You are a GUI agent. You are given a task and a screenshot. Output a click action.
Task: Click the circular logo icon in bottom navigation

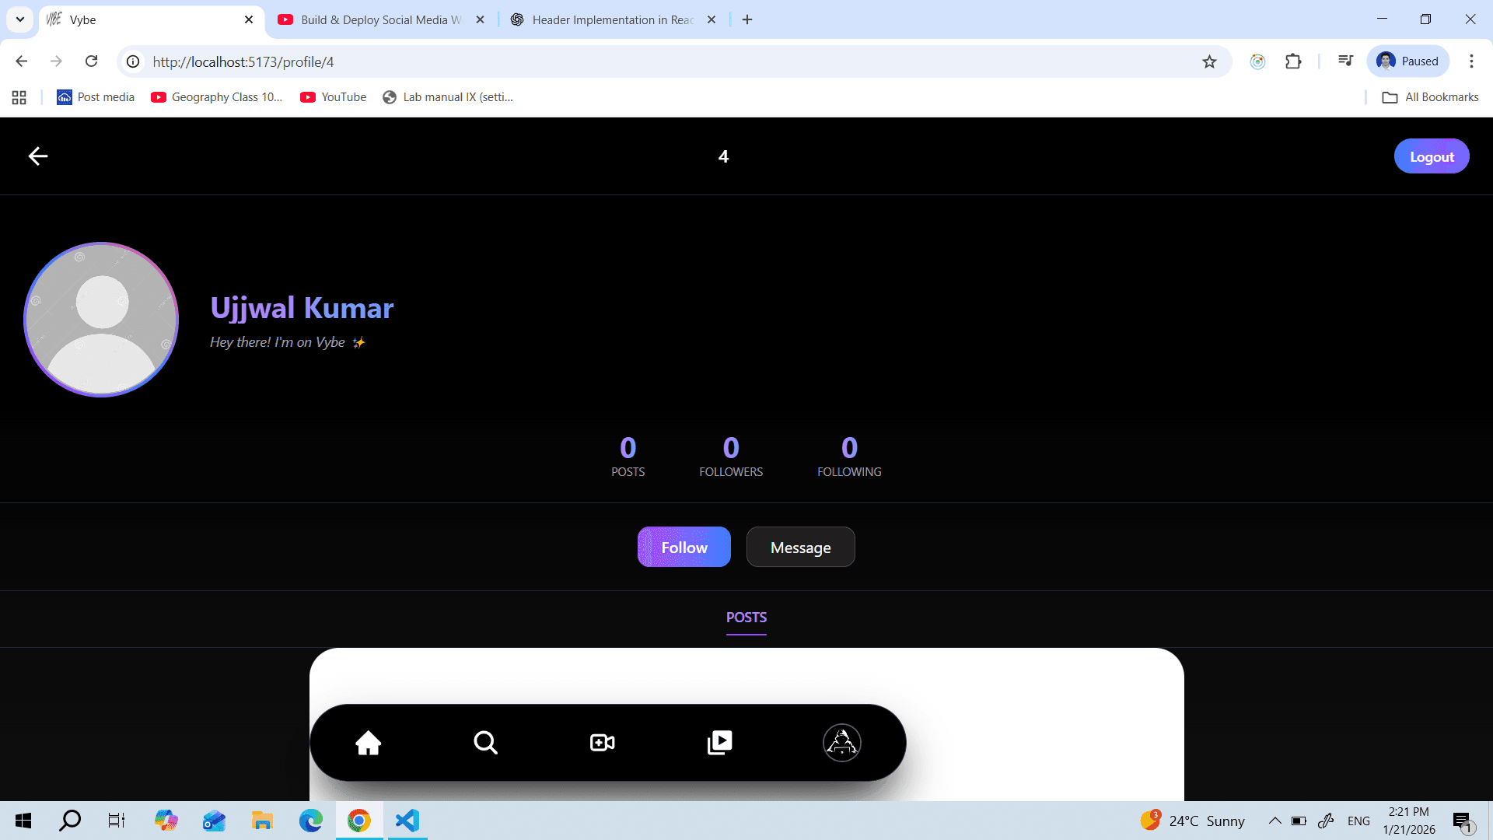pyautogui.click(x=842, y=743)
